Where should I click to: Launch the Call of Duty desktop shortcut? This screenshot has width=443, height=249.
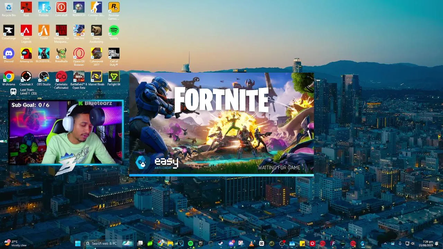pyautogui.click(x=114, y=57)
